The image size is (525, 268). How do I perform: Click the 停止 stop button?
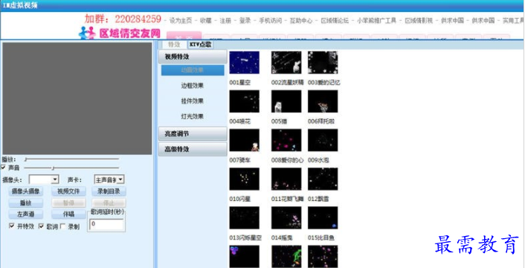tap(109, 202)
